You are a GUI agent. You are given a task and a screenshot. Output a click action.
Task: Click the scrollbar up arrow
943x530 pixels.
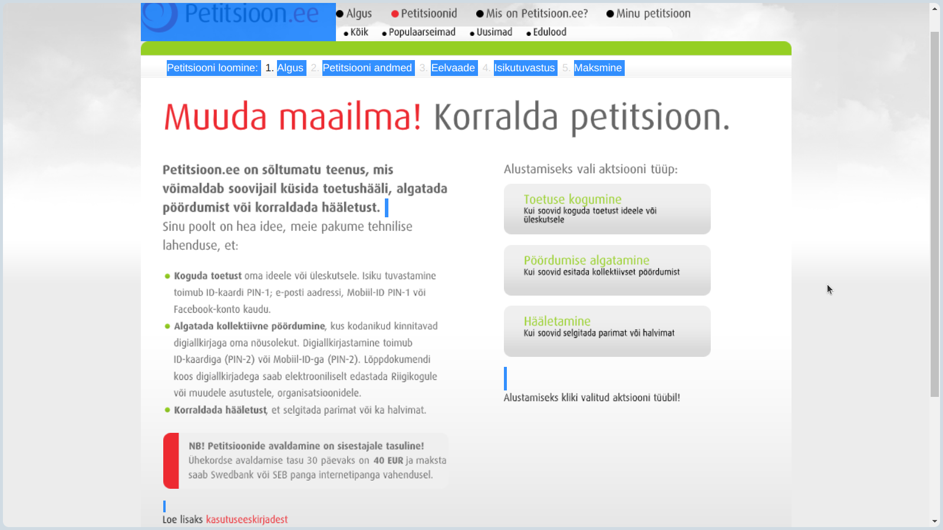(935, 9)
